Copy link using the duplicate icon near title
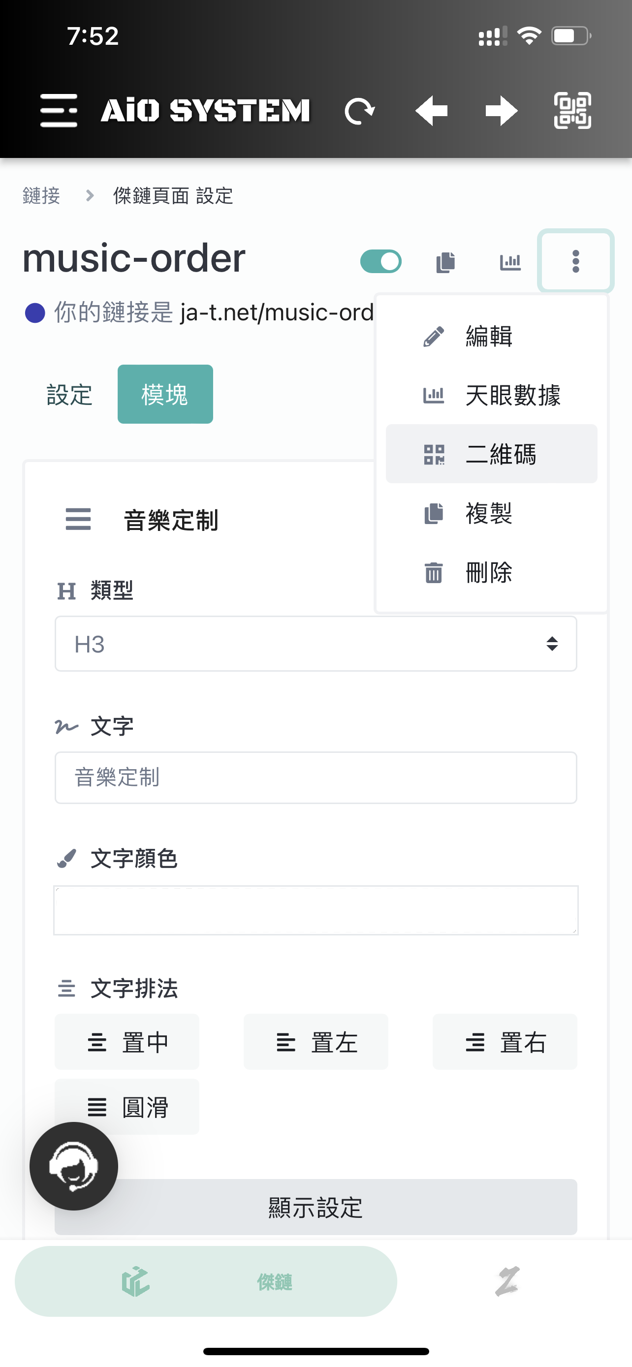Screen dimensions: 632x1367 (446, 262)
